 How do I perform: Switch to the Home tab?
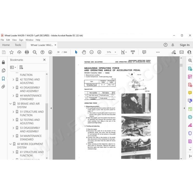click(6, 45)
